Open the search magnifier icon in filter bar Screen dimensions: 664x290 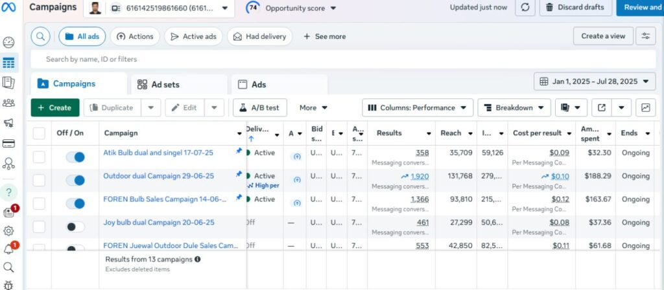[x=40, y=36]
